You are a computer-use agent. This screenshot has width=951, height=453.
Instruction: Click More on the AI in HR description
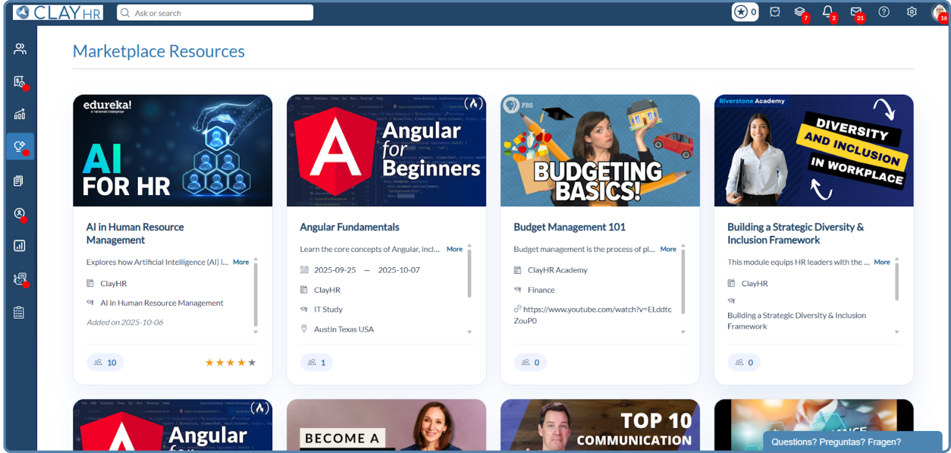[241, 262]
